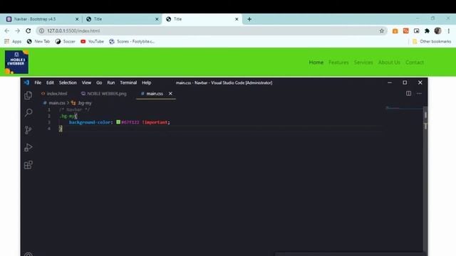456x256 pixels.
Task: Open the Go menu
Action: pos(99,82)
